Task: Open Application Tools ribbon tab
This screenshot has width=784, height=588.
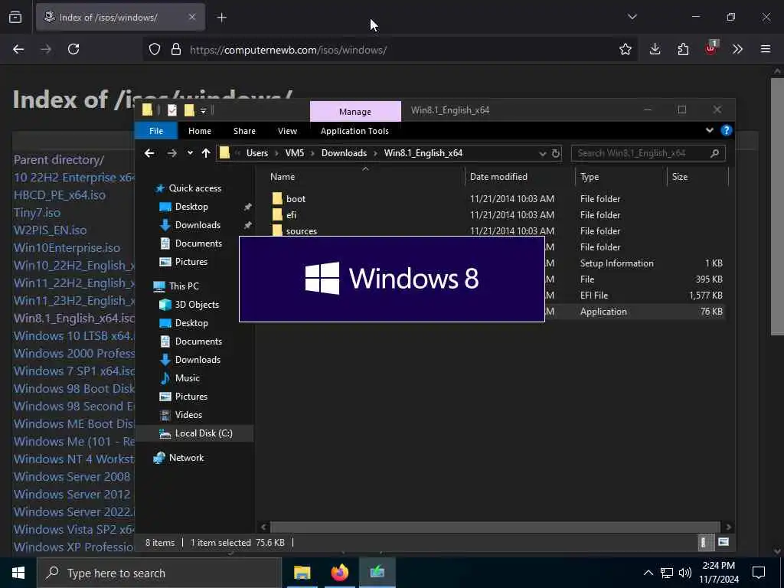Action: pos(354,131)
